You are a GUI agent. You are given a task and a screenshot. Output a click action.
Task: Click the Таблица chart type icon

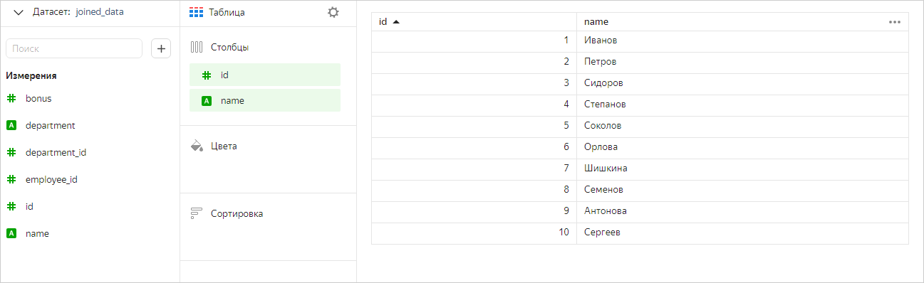point(197,12)
